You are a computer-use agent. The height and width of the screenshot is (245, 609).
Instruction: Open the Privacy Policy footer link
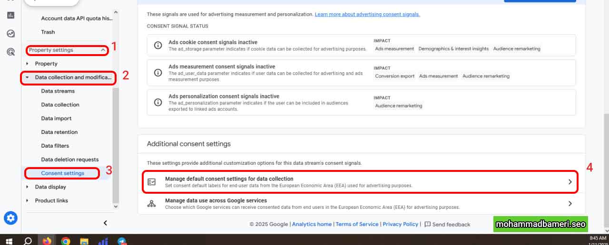(400, 224)
